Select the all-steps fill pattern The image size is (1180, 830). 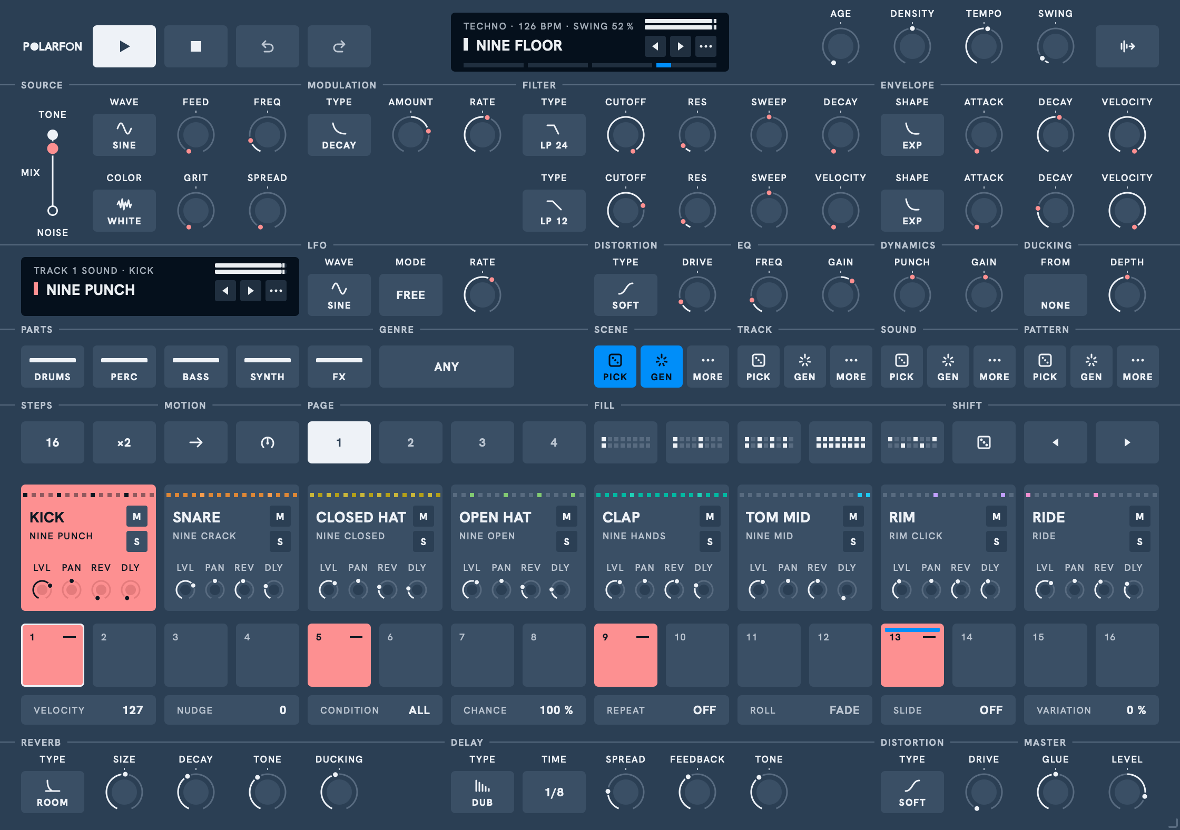(841, 442)
